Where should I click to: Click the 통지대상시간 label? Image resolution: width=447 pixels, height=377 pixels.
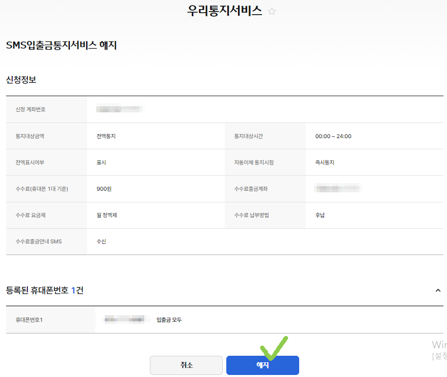(x=248, y=136)
